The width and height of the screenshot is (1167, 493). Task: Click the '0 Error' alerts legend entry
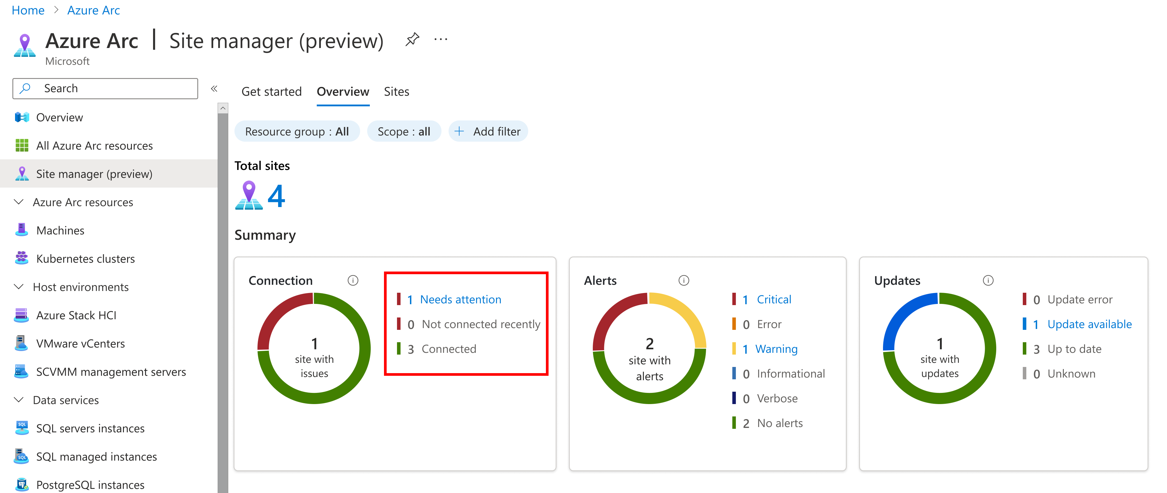(x=756, y=324)
